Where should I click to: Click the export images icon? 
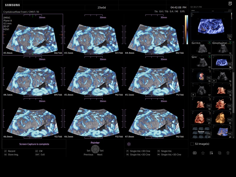[x=219, y=153]
